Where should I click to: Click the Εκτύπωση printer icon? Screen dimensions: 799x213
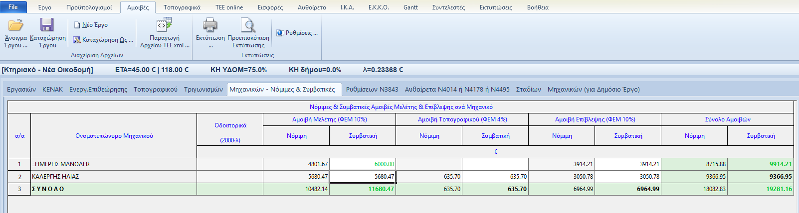point(210,25)
